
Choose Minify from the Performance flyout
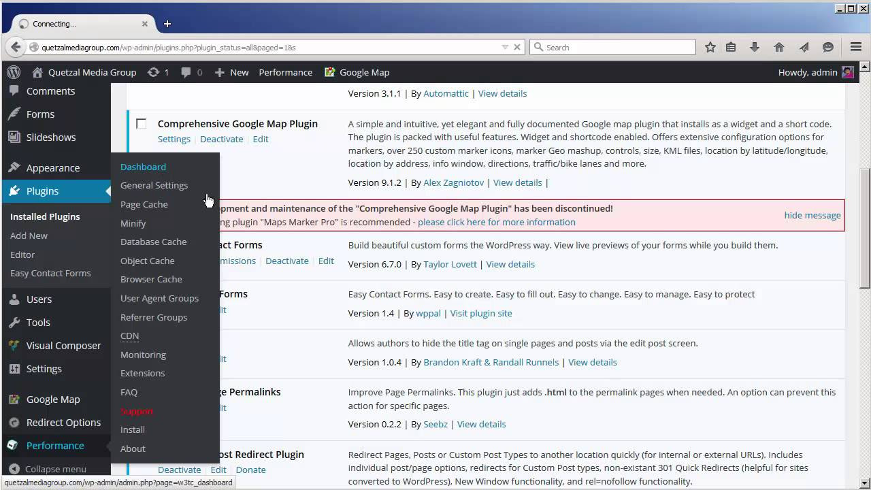point(133,223)
